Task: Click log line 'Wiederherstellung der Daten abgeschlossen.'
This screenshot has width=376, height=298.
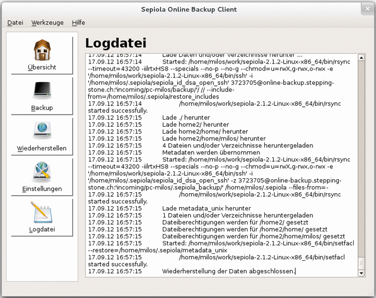Action: point(229,271)
